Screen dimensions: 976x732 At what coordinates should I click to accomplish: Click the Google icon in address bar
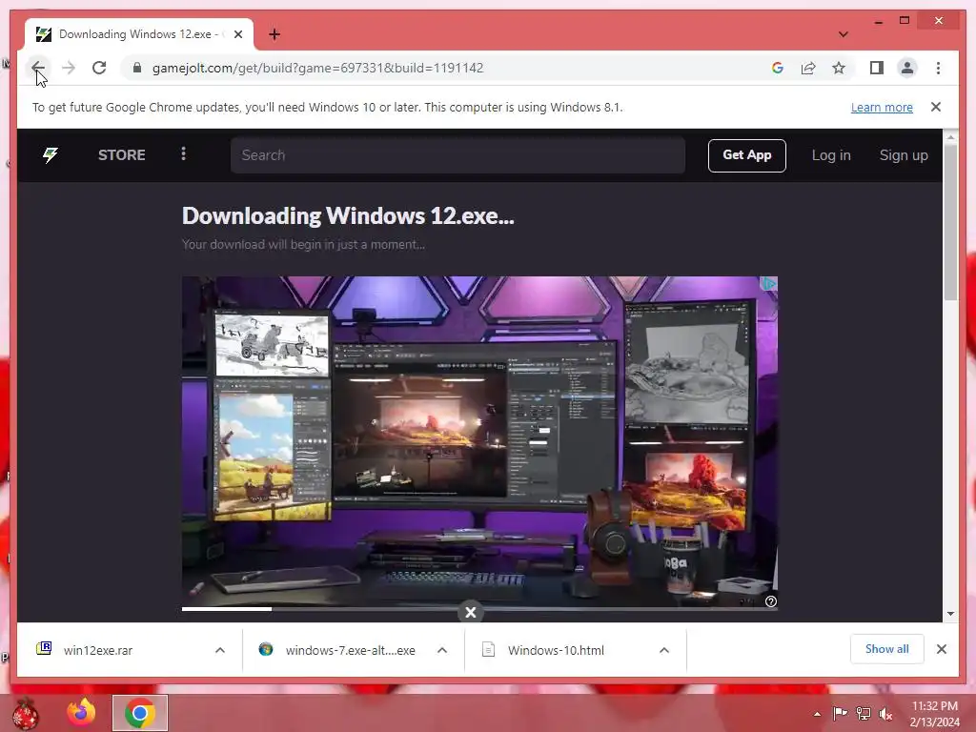click(778, 68)
